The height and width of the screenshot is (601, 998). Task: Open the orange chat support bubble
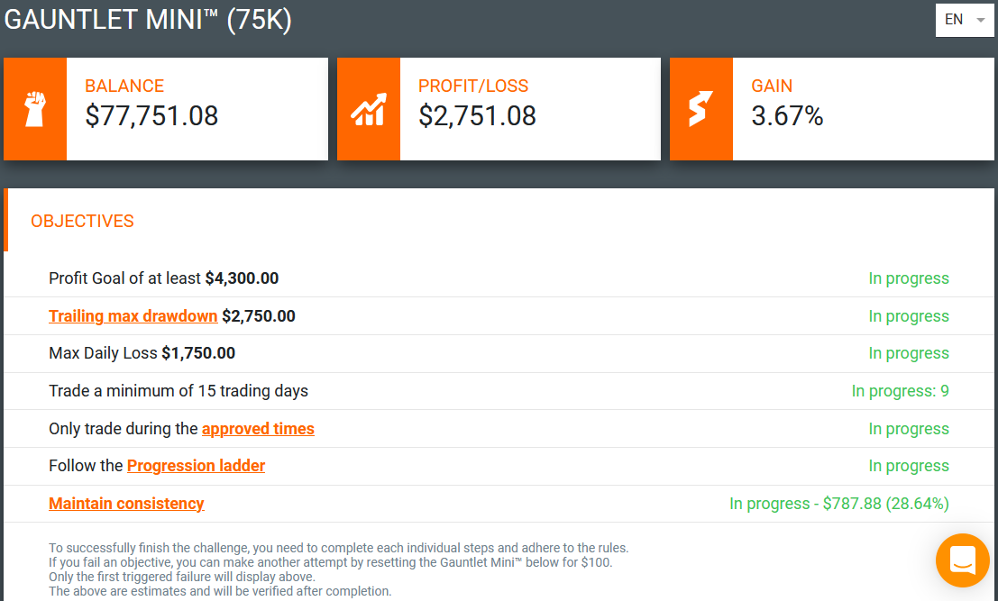(x=962, y=560)
